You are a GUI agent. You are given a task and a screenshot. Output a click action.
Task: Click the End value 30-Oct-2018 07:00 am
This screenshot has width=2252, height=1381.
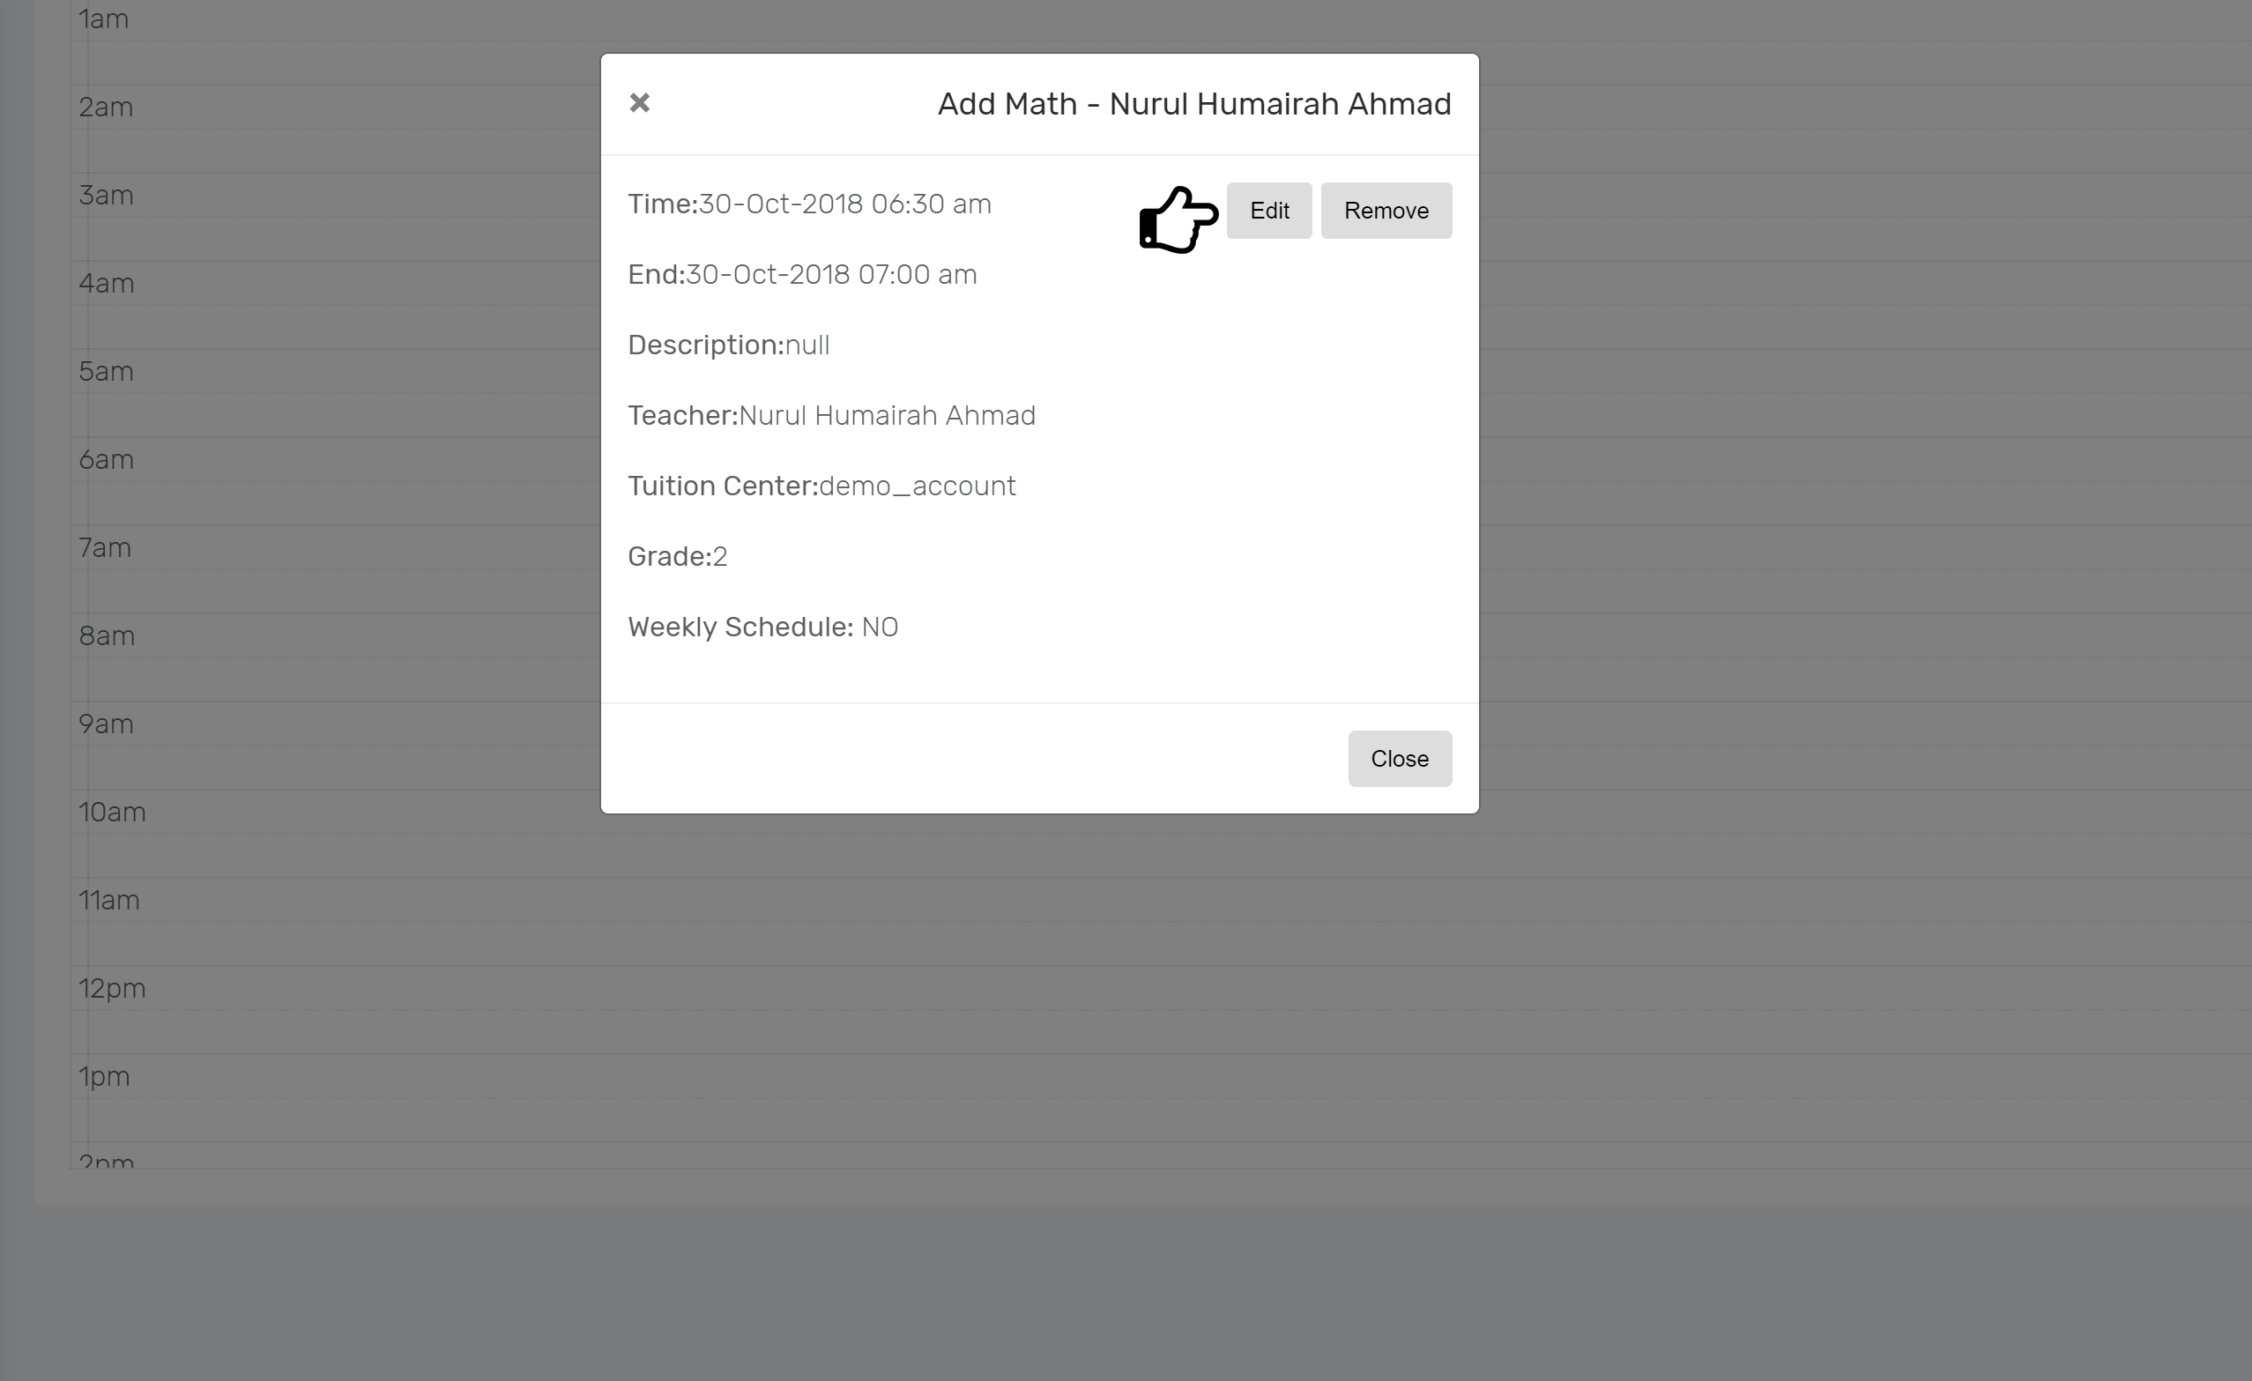coord(831,274)
